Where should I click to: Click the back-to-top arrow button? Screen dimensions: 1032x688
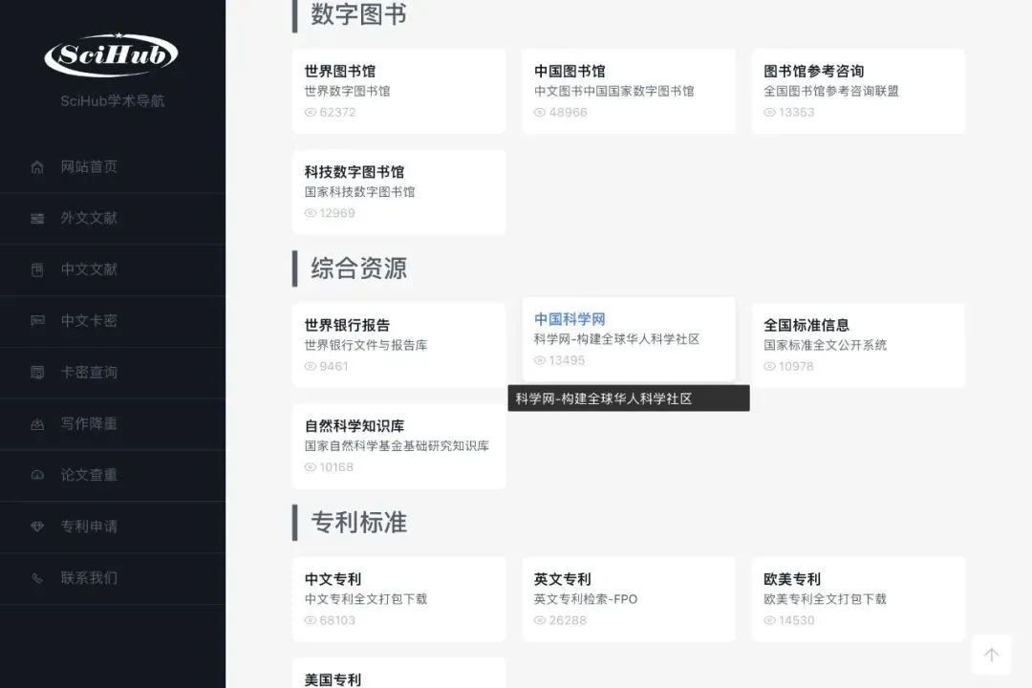[x=991, y=655]
